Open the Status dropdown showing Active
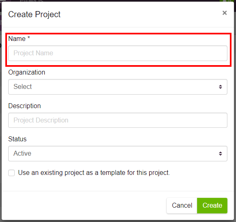236x222 pixels. (x=118, y=154)
